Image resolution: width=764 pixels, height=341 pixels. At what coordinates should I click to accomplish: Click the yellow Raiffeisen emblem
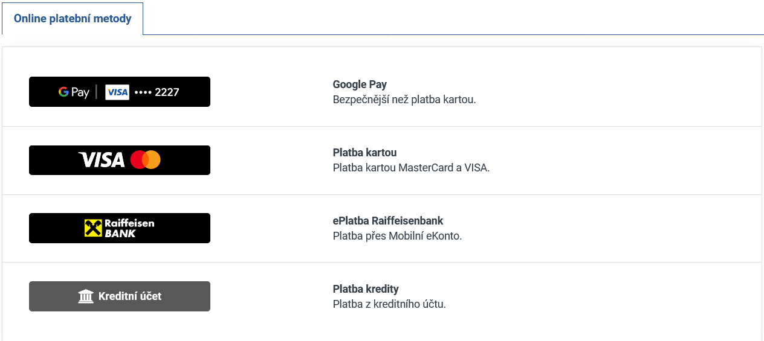pos(93,228)
